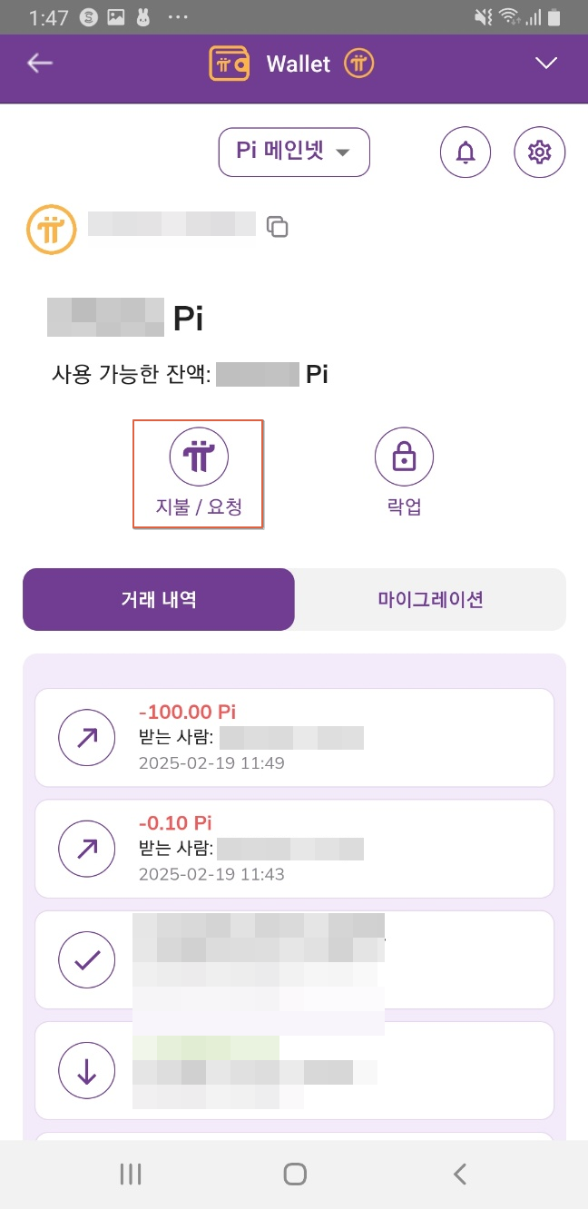Viewport: 588px width, 1209px height.
Task: Expand the Pi 메인넷 network dropdown
Action: 294,152
